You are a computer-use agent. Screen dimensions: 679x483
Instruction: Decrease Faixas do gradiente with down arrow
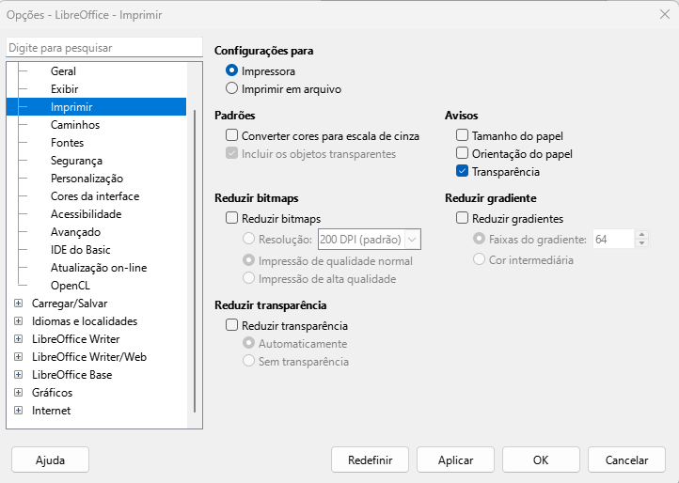pos(641,243)
